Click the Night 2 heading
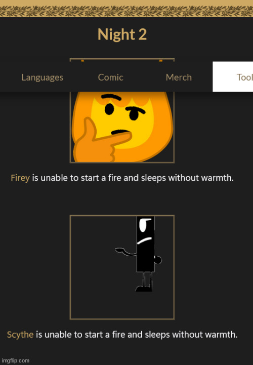 click(122, 34)
